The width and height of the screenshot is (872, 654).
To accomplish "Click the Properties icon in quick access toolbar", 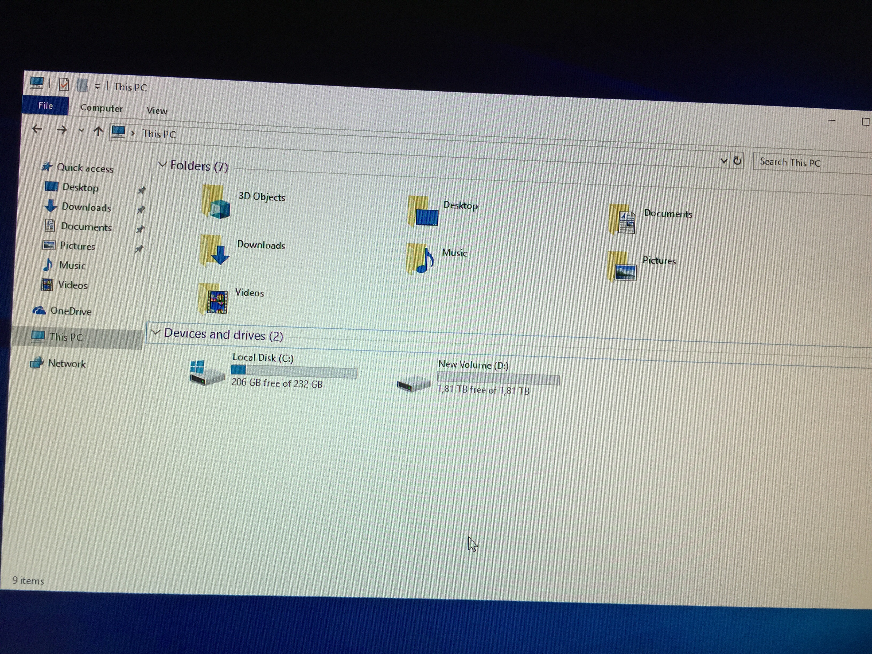I will click(64, 84).
